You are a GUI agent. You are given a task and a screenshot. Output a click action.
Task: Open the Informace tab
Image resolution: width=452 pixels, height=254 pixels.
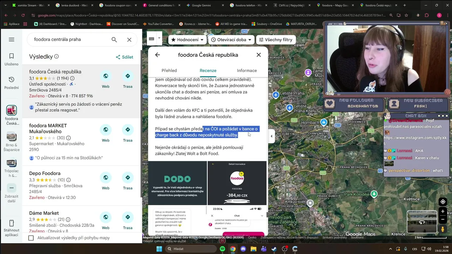pos(247,71)
